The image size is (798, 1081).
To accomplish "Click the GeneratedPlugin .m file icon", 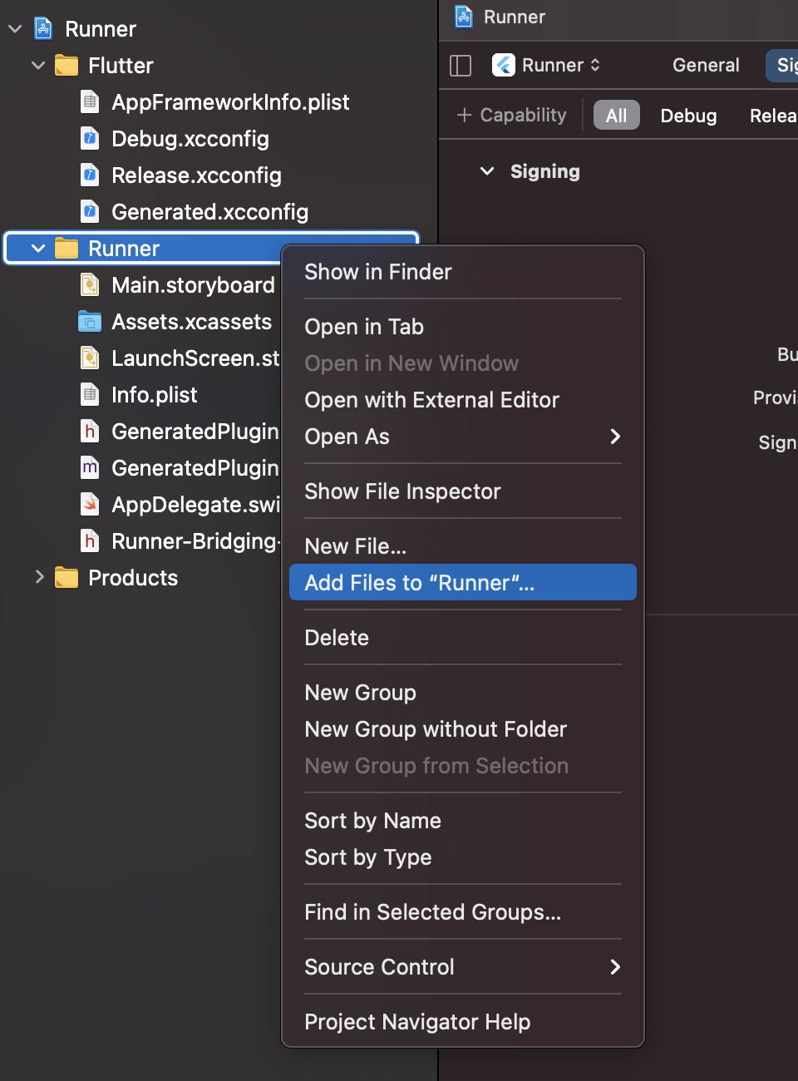I will [x=90, y=467].
